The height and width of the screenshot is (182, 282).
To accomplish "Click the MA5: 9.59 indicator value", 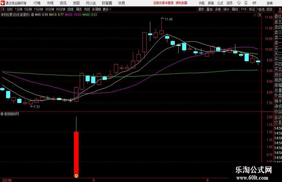I will coord(41,15).
